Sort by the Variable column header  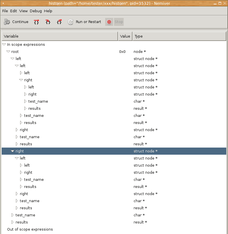coord(60,36)
